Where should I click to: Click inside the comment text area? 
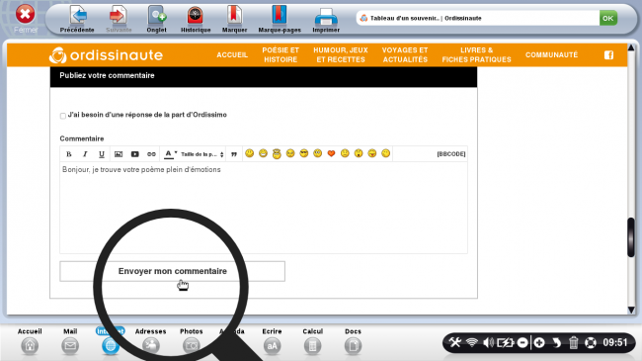pyautogui.click(x=264, y=208)
